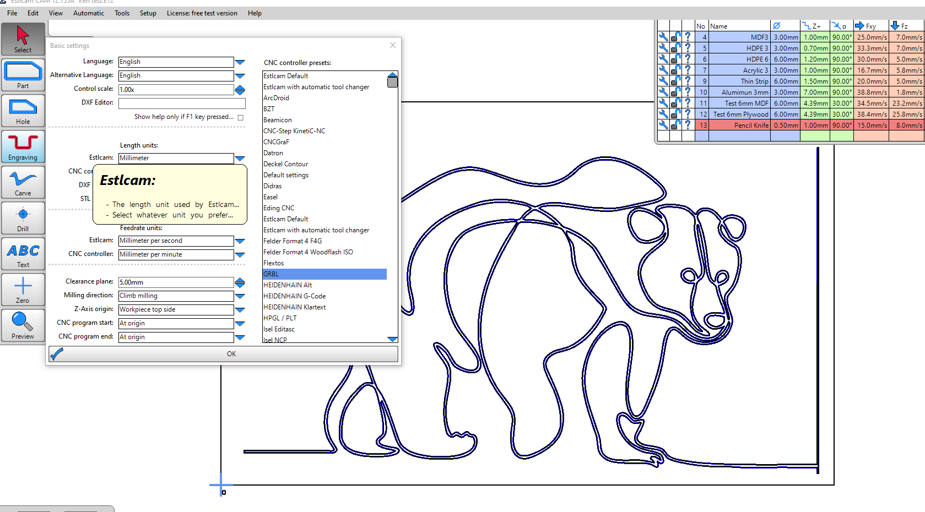Select the Engraving tool

coord(23,146)
